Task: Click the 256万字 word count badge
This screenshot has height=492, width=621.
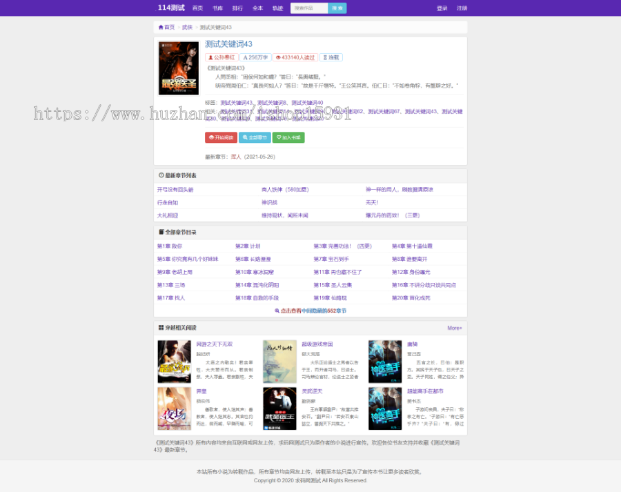Action: (x=255, y=57)
